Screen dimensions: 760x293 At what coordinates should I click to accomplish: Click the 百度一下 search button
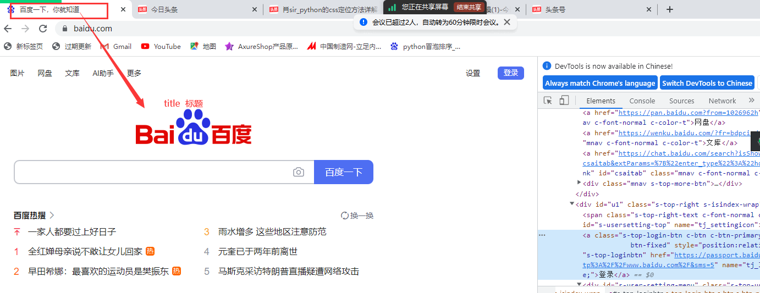coord(344,172)
